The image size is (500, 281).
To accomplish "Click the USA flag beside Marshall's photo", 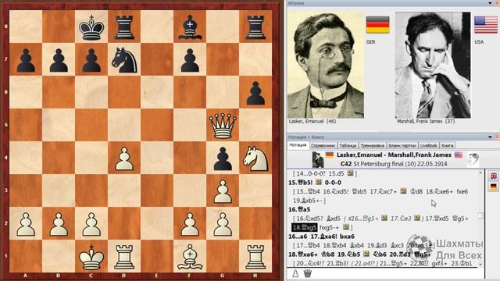I will pos(486,24).
